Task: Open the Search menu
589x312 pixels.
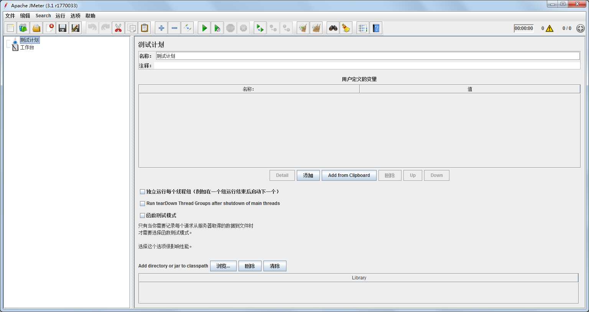Action: pyautogui.click(x=43, y=16)
